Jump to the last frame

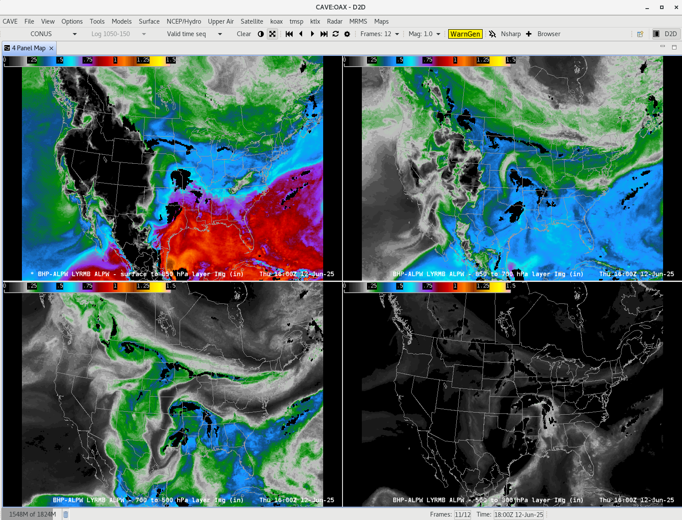[x=324, y=34]
